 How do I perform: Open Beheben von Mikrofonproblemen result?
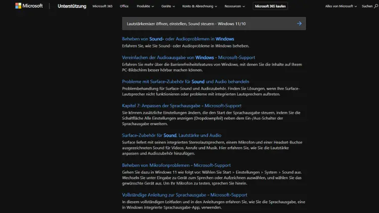pos(176,166)
